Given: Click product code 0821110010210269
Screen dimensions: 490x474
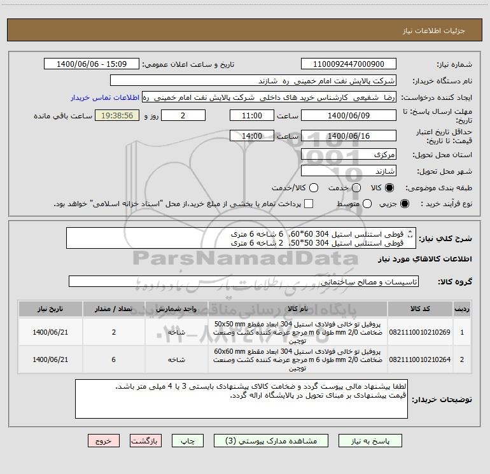Looking at the screenshot, I should [x=420, y=332].
